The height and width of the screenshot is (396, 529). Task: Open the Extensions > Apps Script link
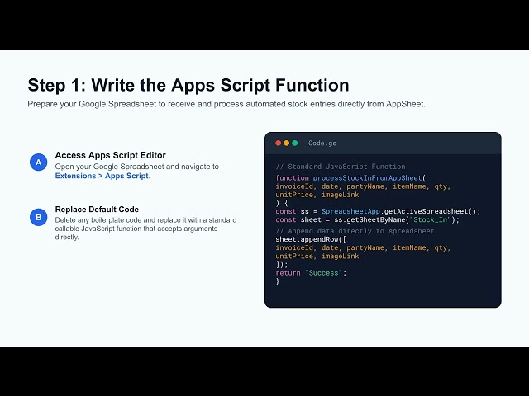pos(102,176)
